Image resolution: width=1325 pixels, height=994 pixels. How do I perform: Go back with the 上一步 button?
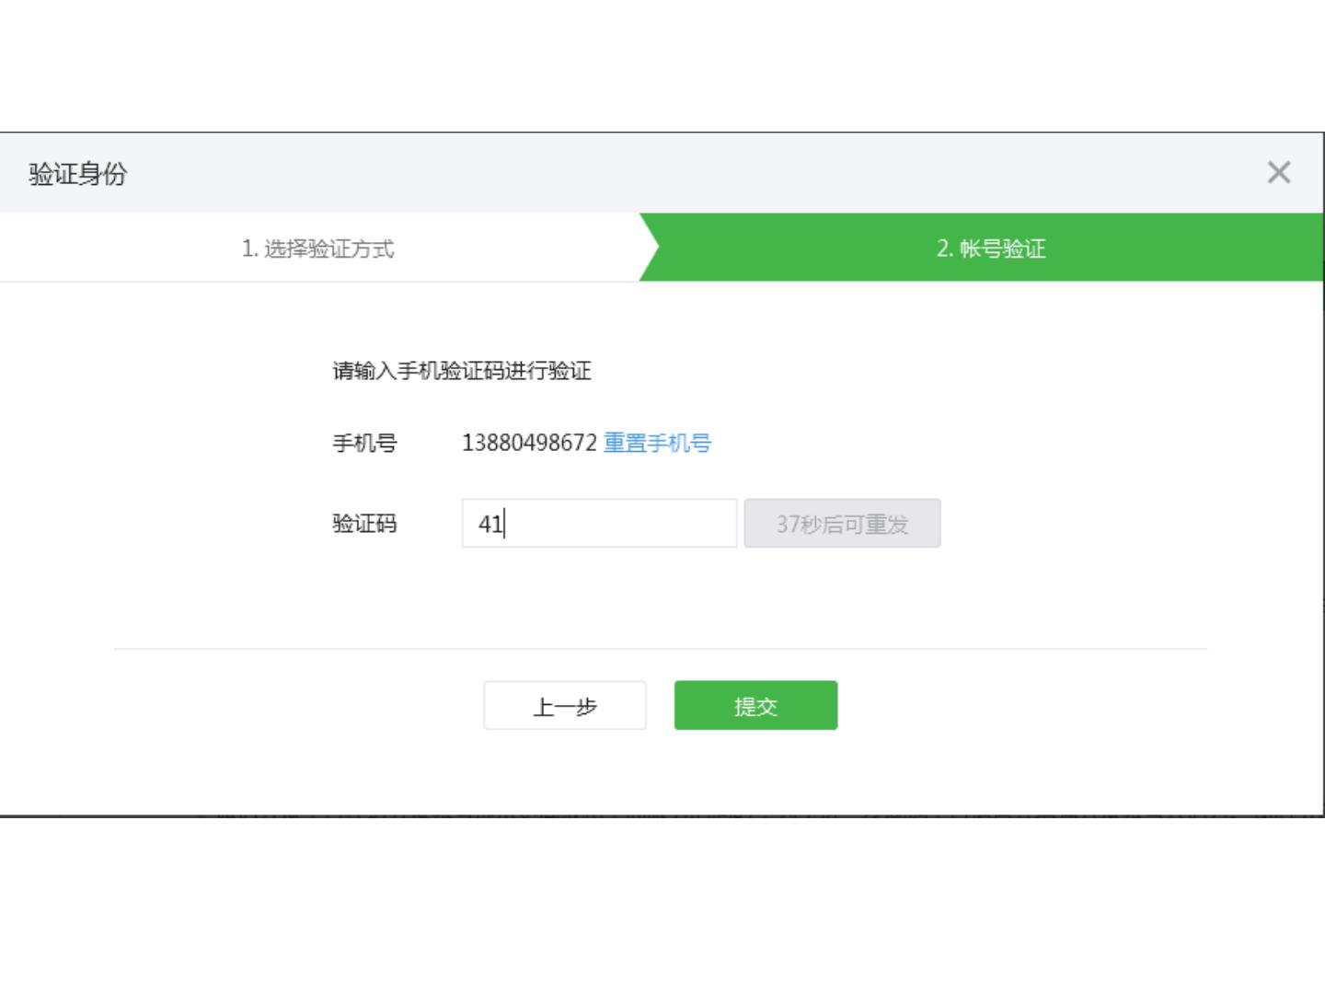[565, 706]
